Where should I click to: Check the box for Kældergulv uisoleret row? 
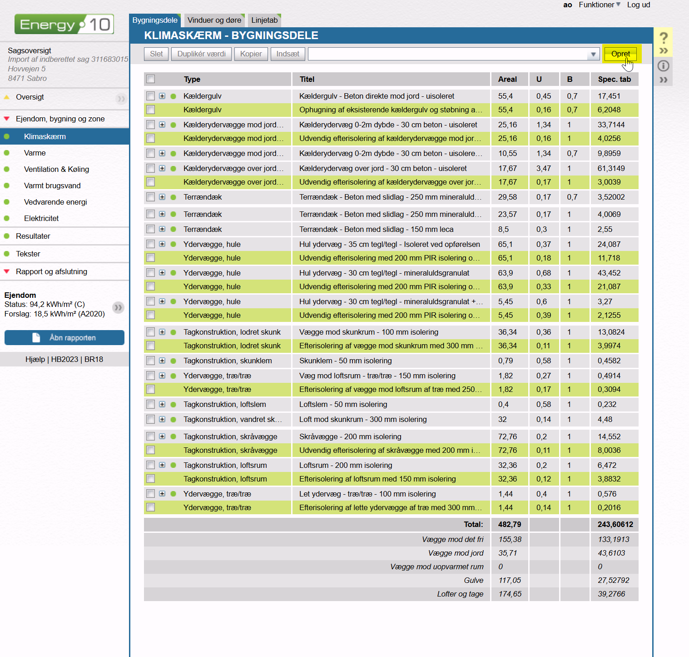151,96
